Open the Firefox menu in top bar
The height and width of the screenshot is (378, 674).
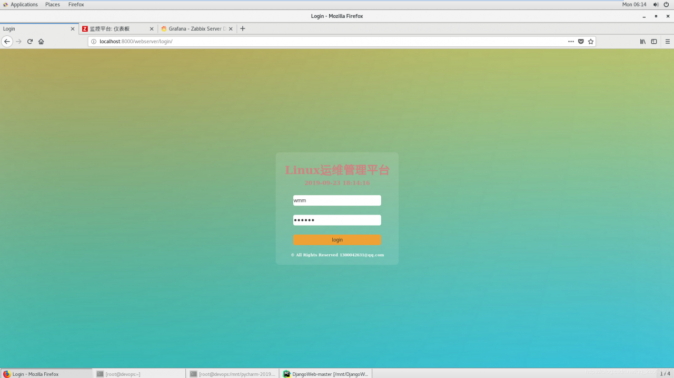76,4
